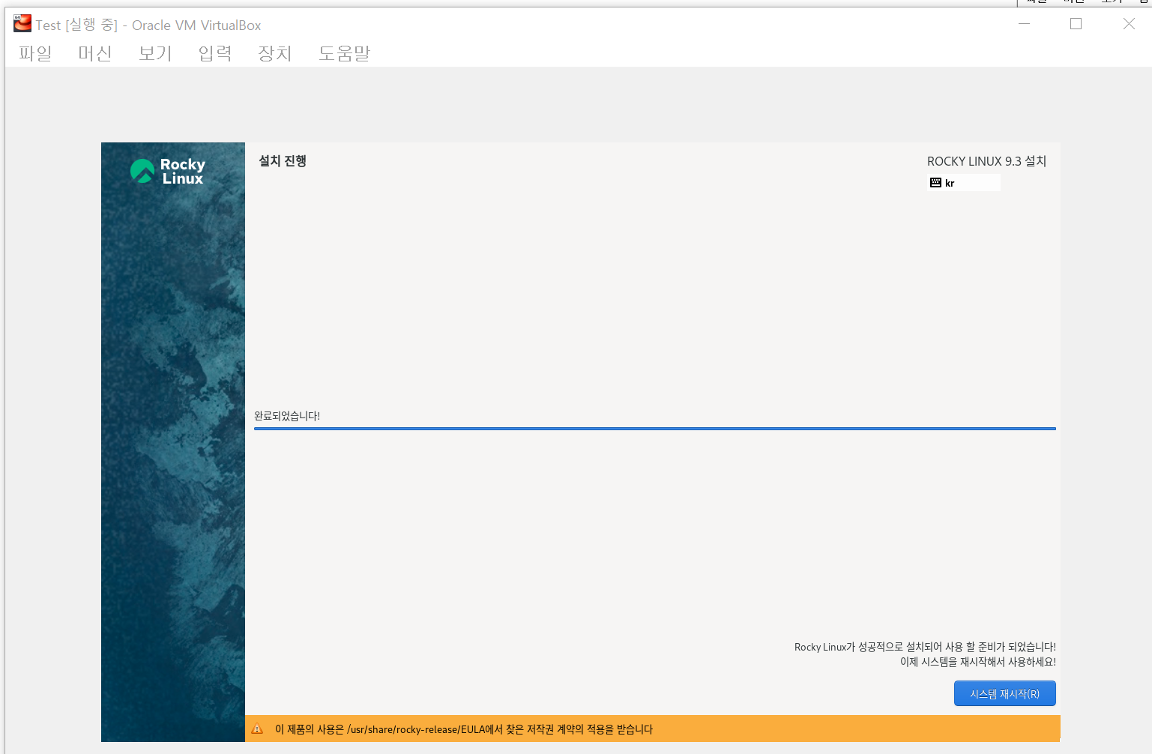Screen dimensions: 1152x754
Task: Open the 머신 menu
Action: pyautogui.click(x=95, y=53)
